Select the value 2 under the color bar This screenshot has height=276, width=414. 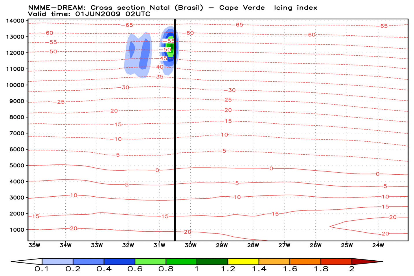[x=352, y=269]
